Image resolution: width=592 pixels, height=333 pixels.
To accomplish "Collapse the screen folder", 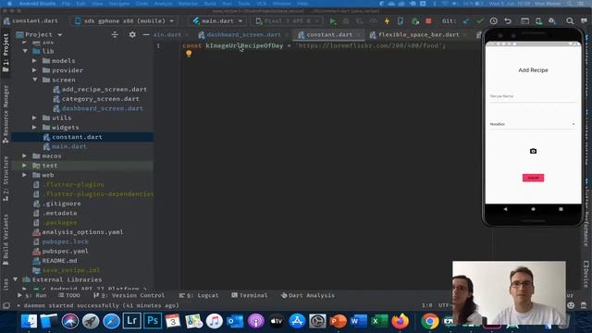I will (35, 80).
